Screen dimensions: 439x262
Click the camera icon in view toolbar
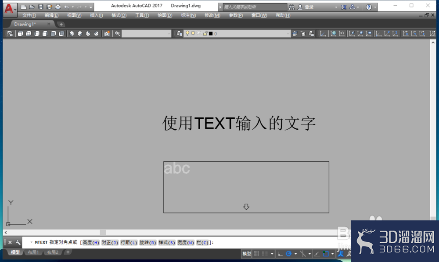point(107,34)
